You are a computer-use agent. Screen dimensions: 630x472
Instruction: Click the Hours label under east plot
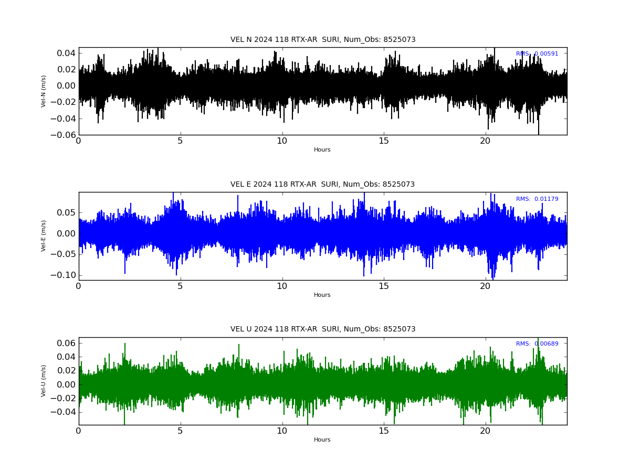click(x=322, y=295)
